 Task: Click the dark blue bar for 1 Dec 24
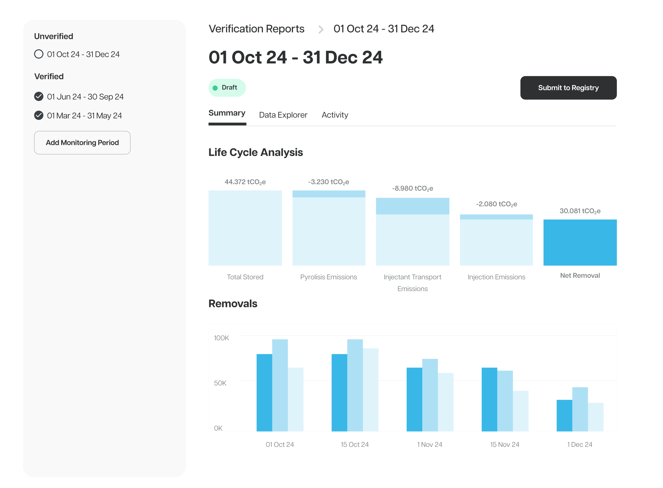pos(564,416)
